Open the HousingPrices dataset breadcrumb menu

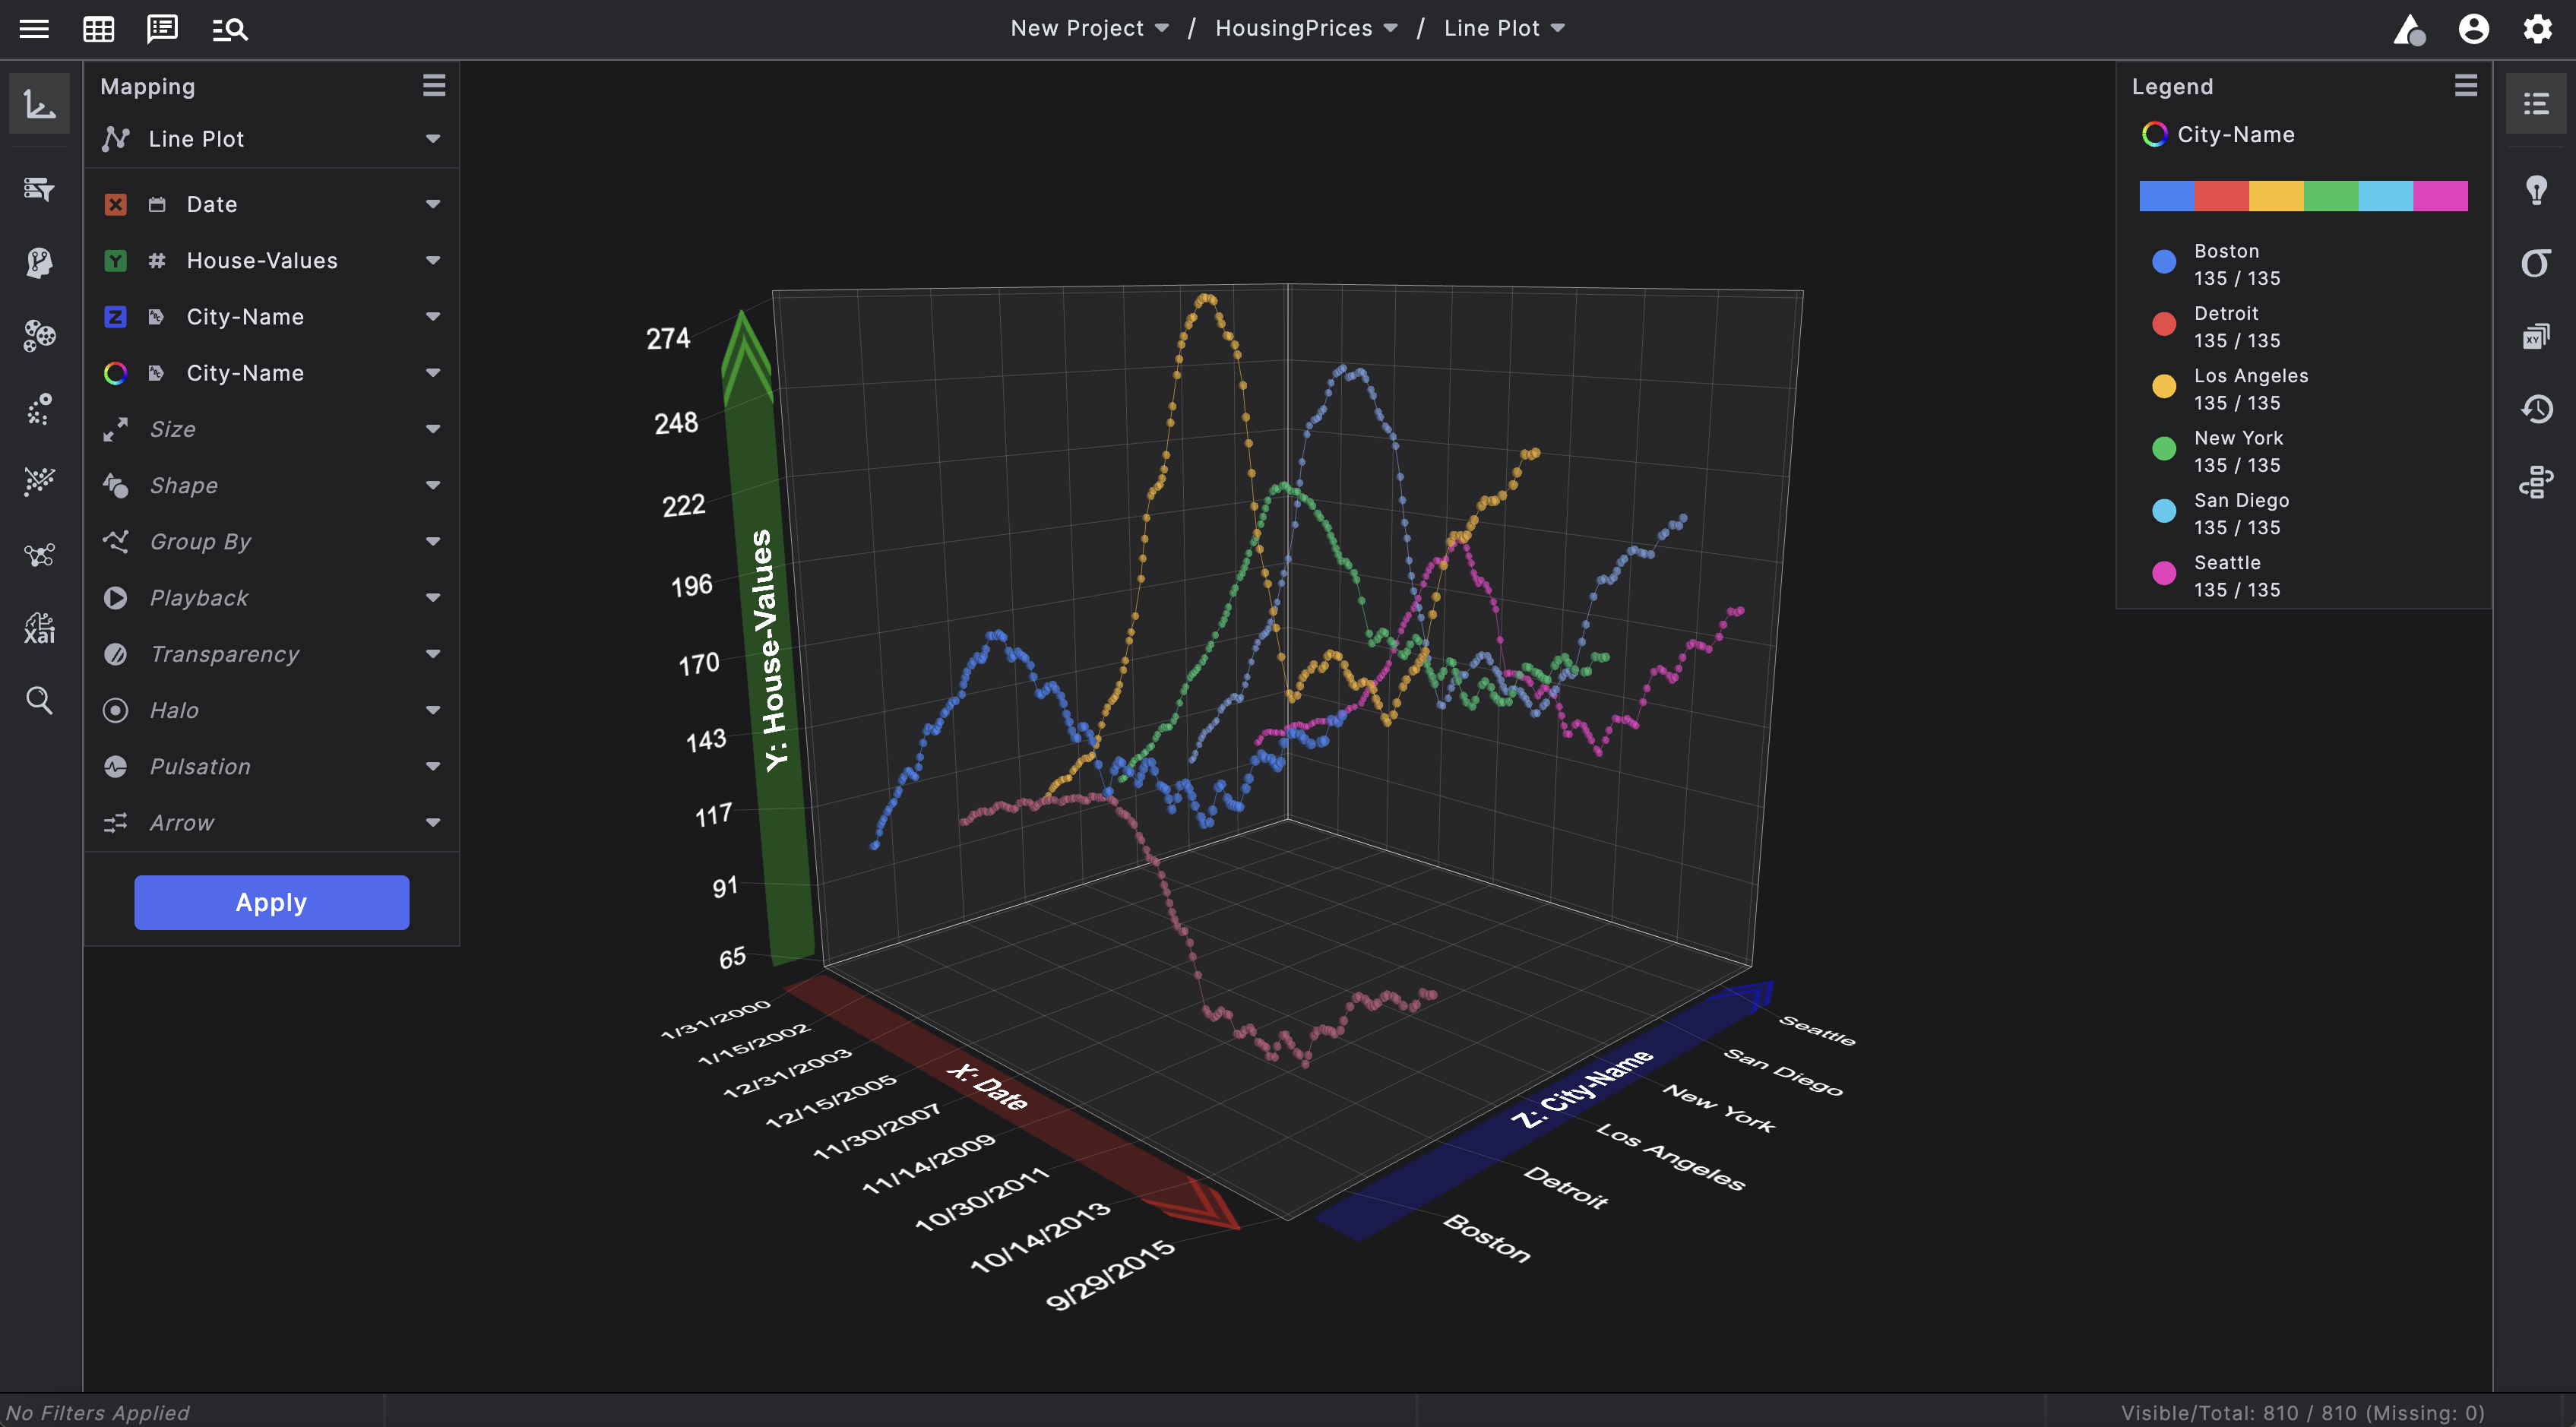(1306, 28)
